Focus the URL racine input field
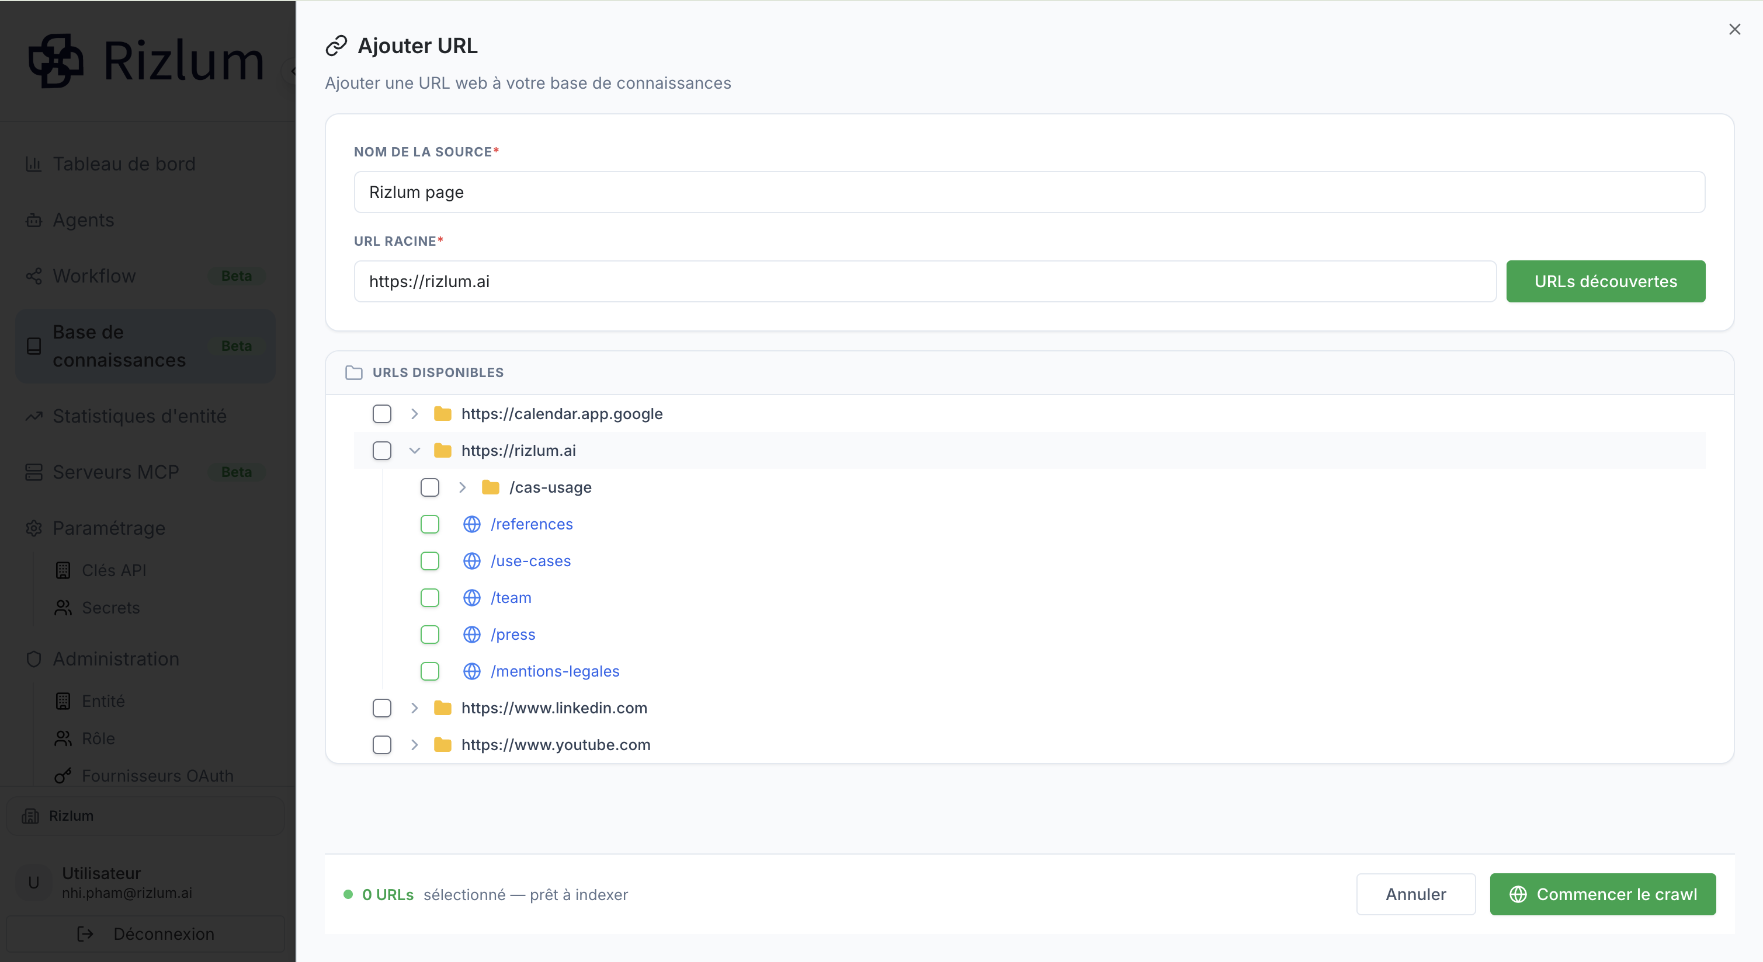This screenshot has width=1763, height=962. point(925,282)
